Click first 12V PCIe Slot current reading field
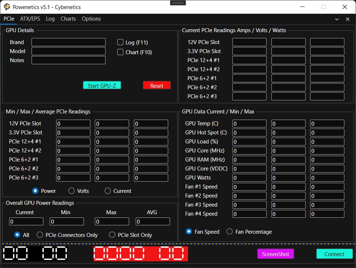The width and height of the screenshot is (356, 268). (x=249, y=42)
